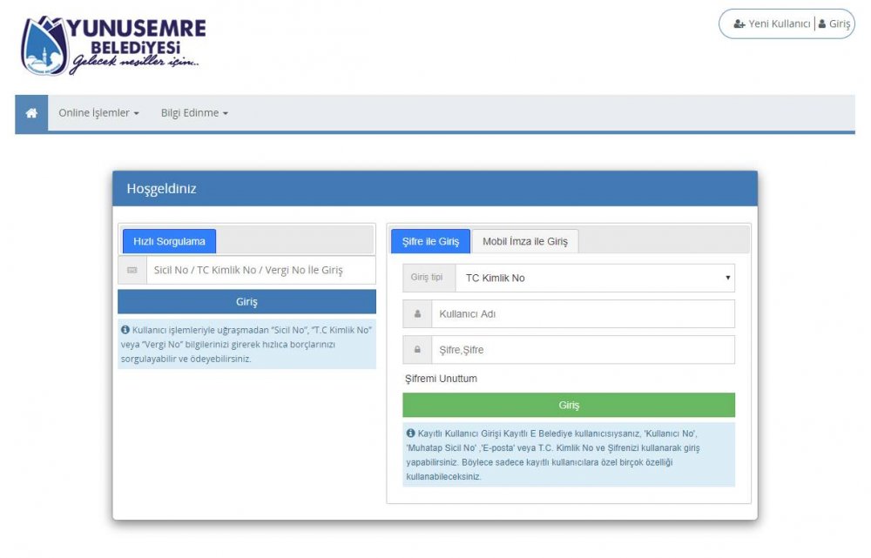The image size is (871, 558).
Task: Click the Yunusemre Belediyesi logo
Action: point(113,44)
